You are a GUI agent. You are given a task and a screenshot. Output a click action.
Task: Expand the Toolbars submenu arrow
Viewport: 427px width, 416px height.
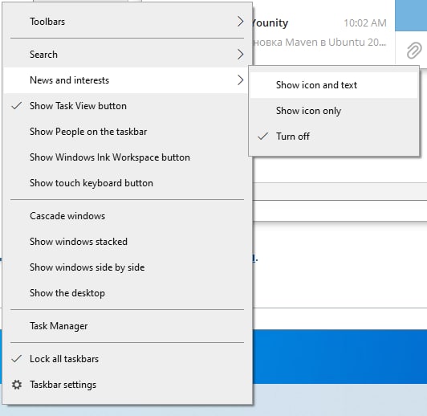point(240,22)
